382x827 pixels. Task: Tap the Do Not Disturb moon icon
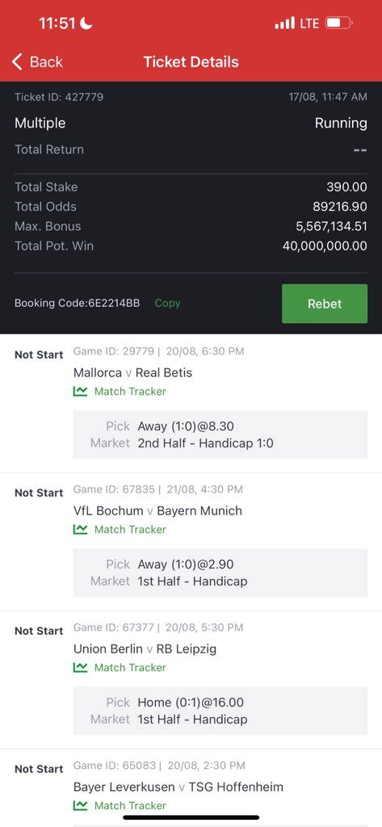86,23
